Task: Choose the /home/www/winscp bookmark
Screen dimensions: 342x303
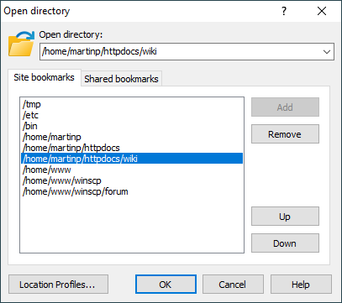Action: (x=61, y=180)
